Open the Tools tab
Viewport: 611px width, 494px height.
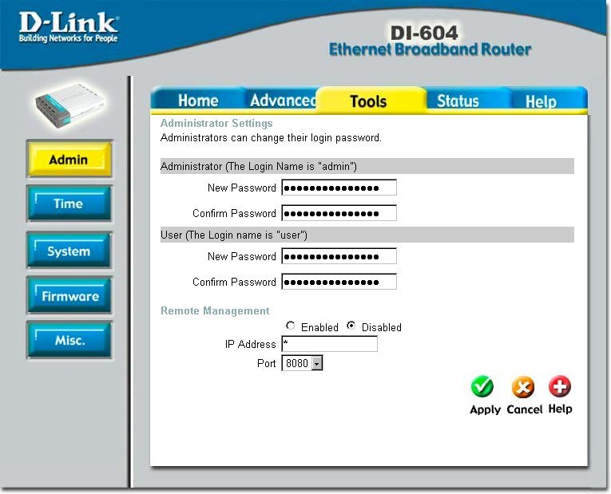tap(368, 101)
